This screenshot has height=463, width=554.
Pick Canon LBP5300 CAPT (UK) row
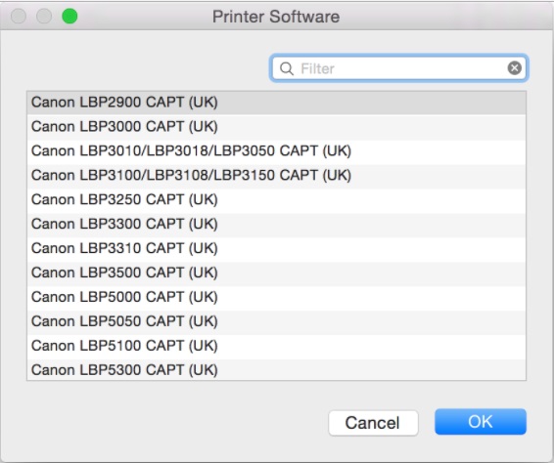(x=276, y=369)
